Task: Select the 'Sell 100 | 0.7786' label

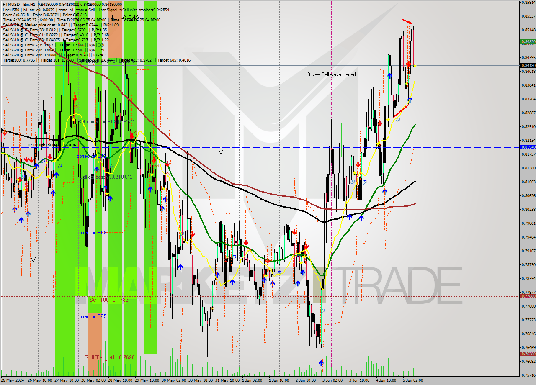Action: (x=108, y=300)
